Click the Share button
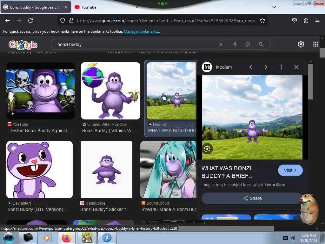The image size is (325, 244). tap(252, 198)
